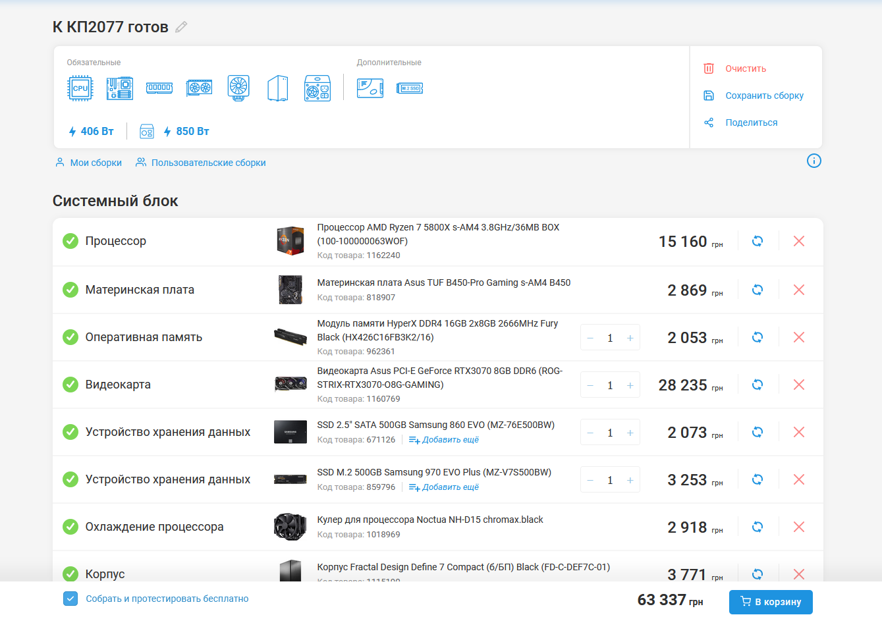Viewport: 882px width, 617px height.
Task: Increase HyperX memory quantity with plus
Action: point(630,338)
